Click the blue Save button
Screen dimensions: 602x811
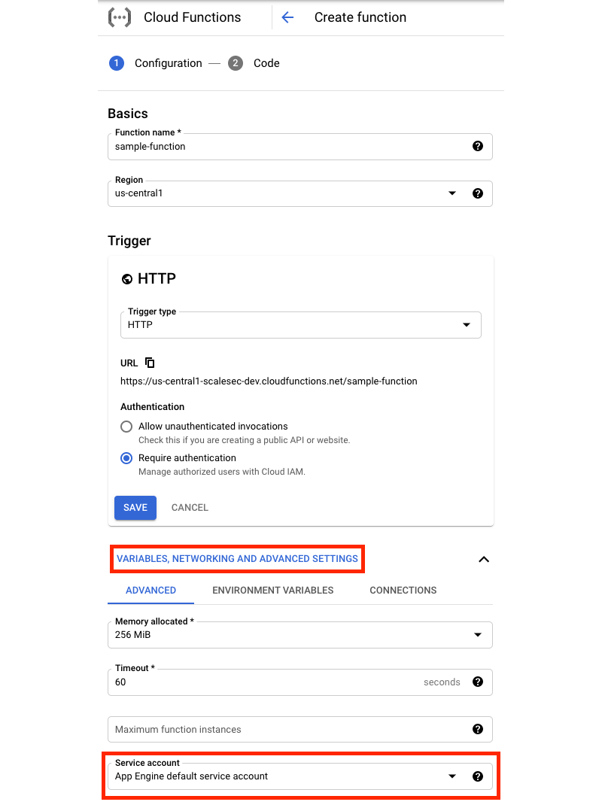[x=135, y=508]
